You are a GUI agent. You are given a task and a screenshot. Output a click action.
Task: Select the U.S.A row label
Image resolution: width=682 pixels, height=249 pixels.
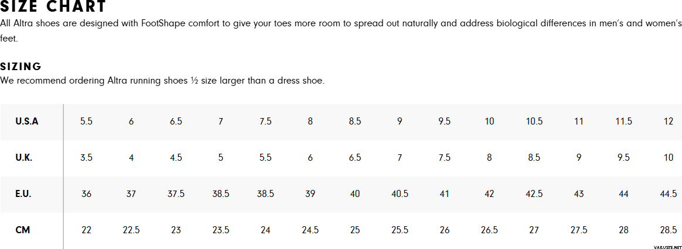[27, 122]
